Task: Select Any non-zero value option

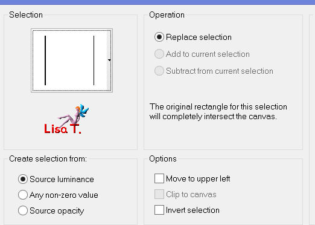Action: [23, 195]
